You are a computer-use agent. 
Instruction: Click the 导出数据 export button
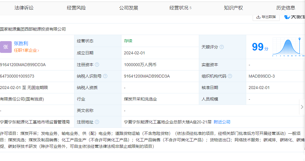266,17
